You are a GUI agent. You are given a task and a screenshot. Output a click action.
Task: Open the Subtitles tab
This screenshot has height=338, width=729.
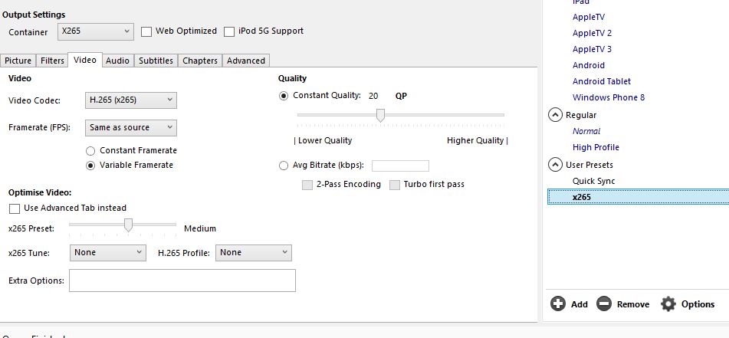pos(156,61)
